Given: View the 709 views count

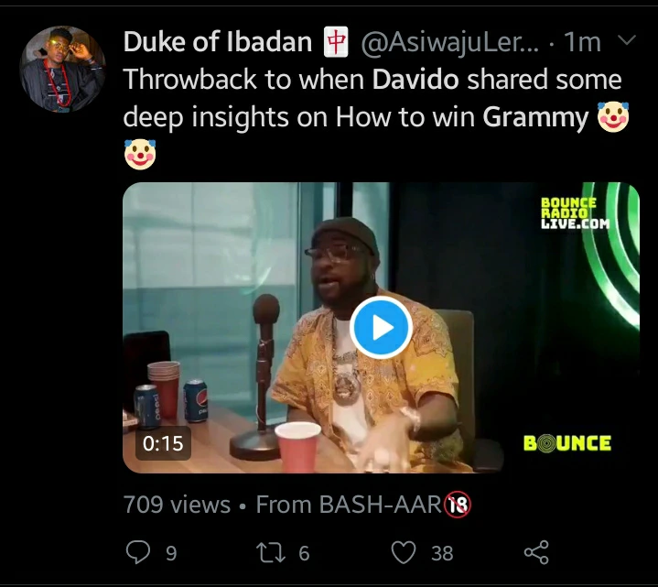Looking at the screenshot, I should pos(178,505).
